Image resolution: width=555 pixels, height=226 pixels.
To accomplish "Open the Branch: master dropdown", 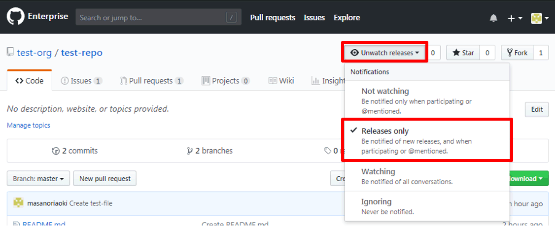I will coord(38,179).
